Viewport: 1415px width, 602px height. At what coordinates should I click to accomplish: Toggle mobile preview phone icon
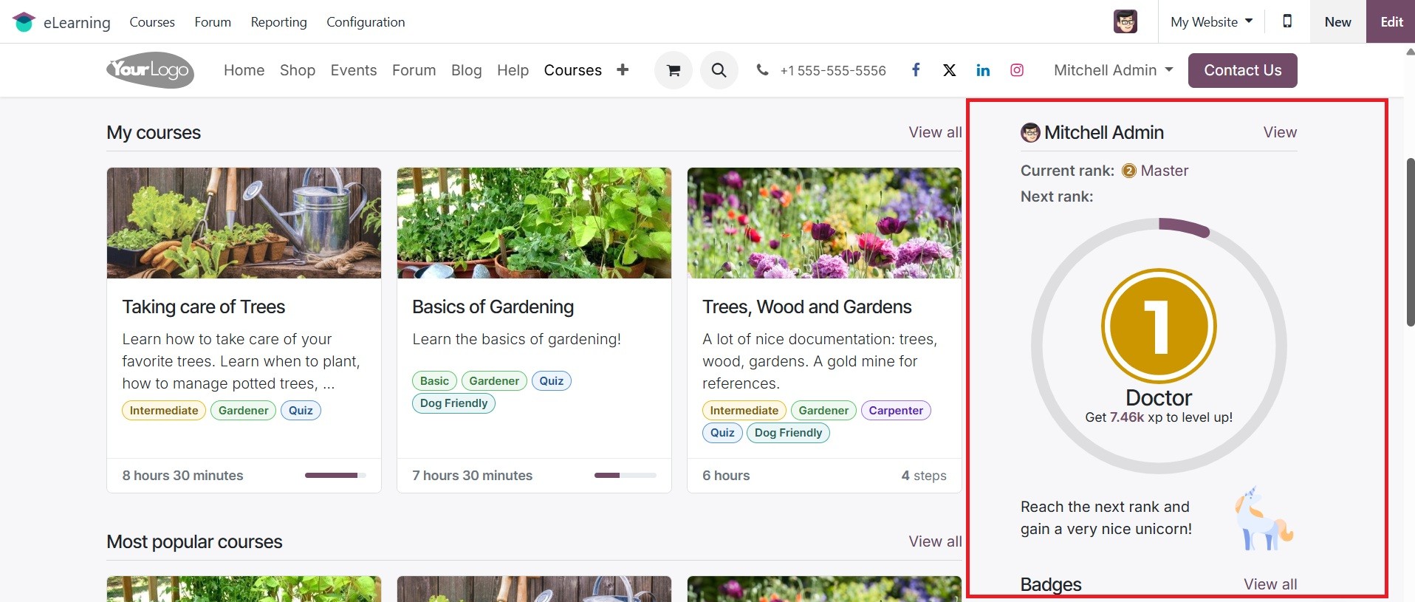click(1287, 21)
